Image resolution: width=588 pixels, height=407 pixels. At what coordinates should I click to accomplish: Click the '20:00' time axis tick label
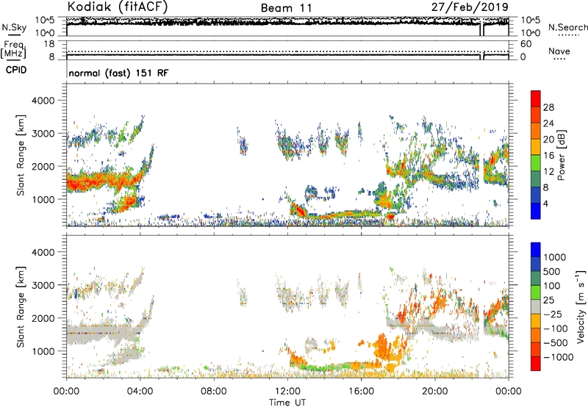click(x=435, y=392)
